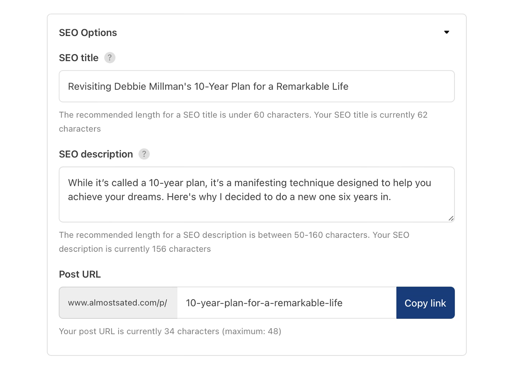This screenshot has height=375, width=522.
Task: Click the help bubble near SEO description label
Action: [144, 154]
